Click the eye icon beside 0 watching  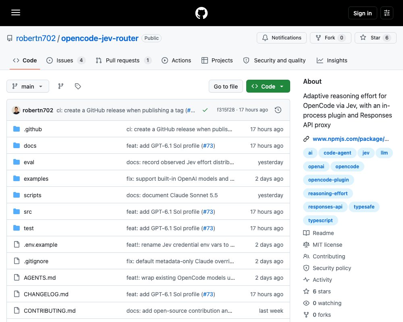coord(306,303)
